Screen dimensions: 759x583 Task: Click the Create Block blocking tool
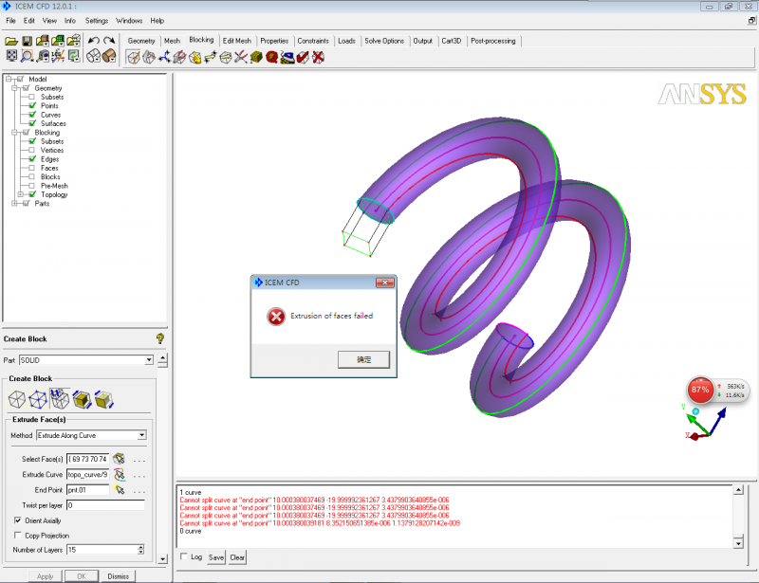tap(133, 58)
